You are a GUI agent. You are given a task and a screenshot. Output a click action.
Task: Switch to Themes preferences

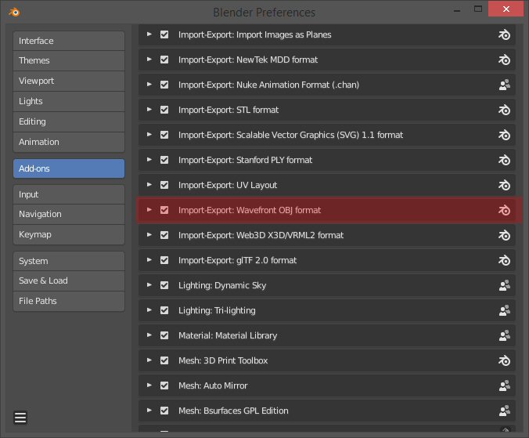69,61
